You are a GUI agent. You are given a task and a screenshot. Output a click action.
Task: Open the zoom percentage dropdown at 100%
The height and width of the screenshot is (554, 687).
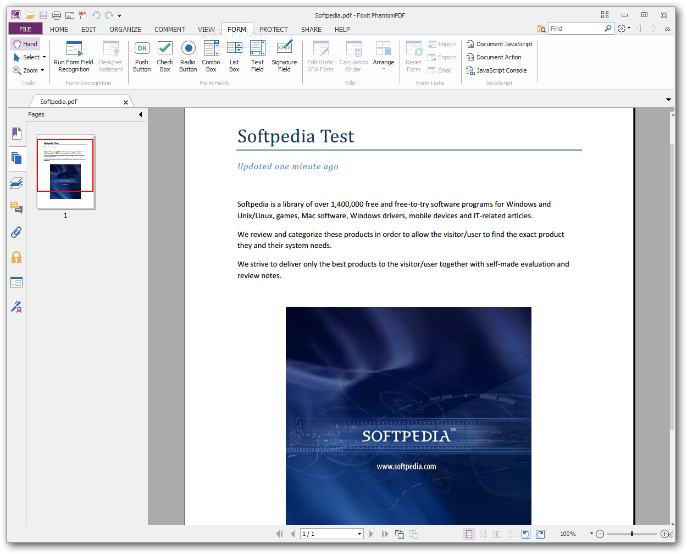591,534
